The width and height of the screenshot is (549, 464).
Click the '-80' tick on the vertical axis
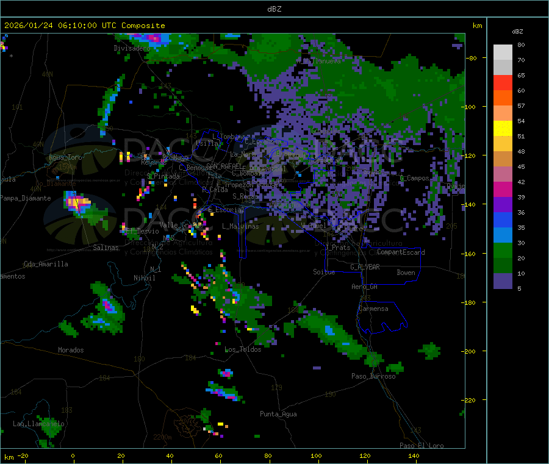pyautogui.click(x=470, y=58)
